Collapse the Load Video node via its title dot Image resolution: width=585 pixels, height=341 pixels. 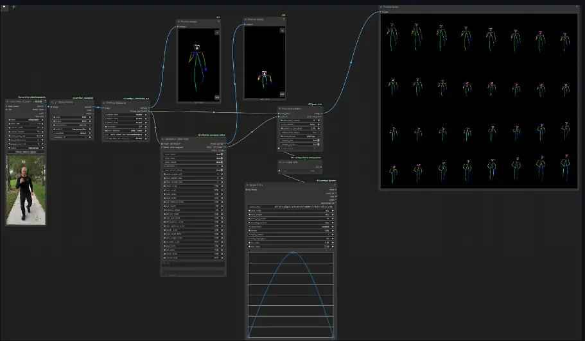(x=8, y=101)
